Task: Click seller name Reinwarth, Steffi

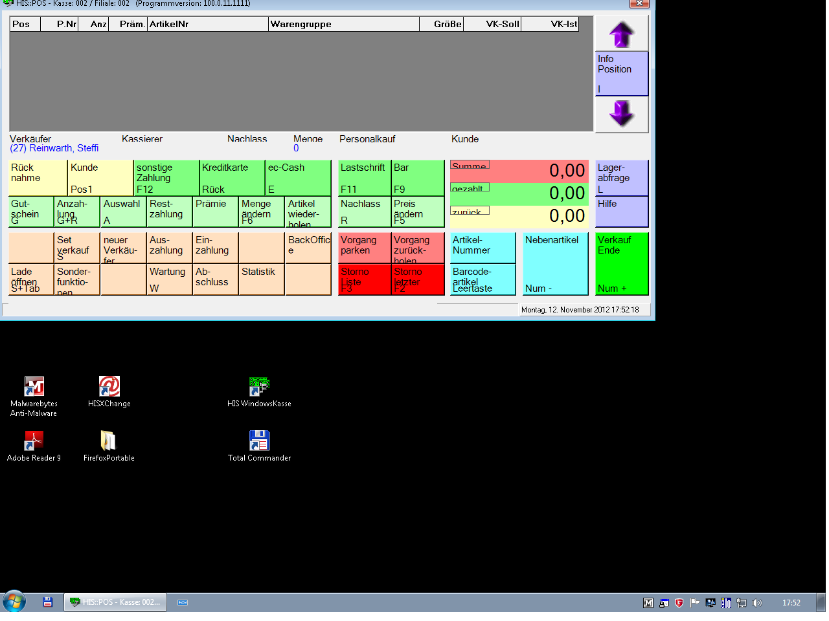Action: pos(54,148)
